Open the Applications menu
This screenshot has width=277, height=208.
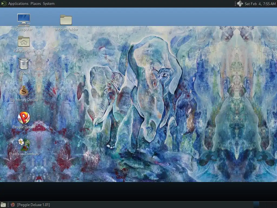tap(18, 4)
